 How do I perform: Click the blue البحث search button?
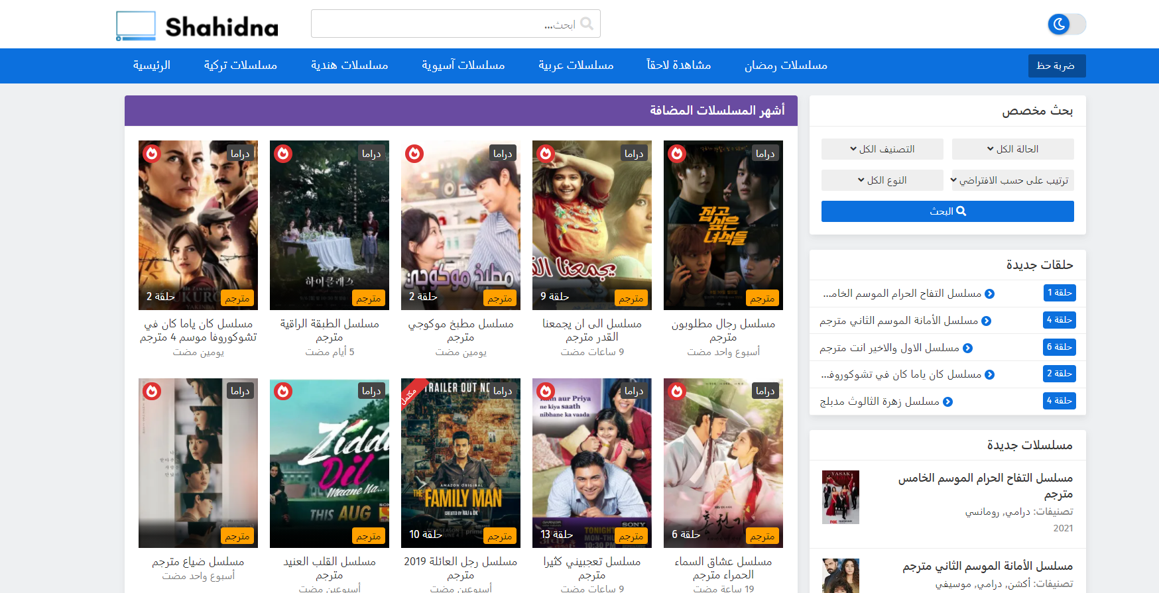click(947, 211)
